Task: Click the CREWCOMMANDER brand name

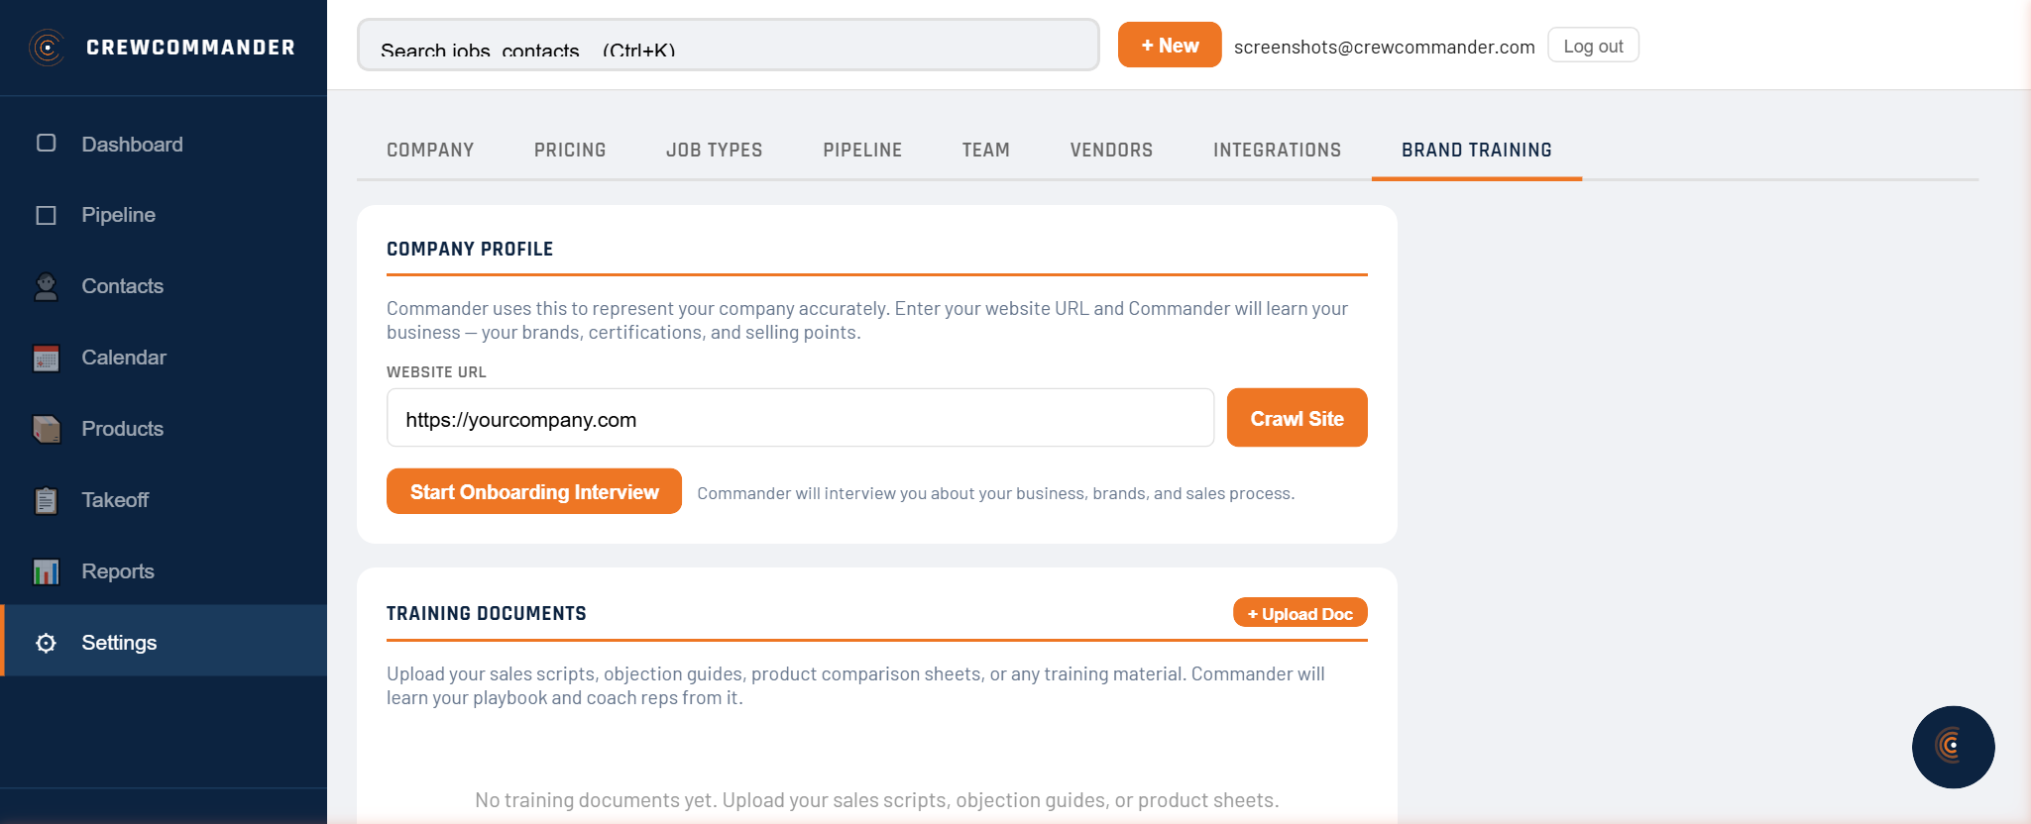Action: [190, 48]
